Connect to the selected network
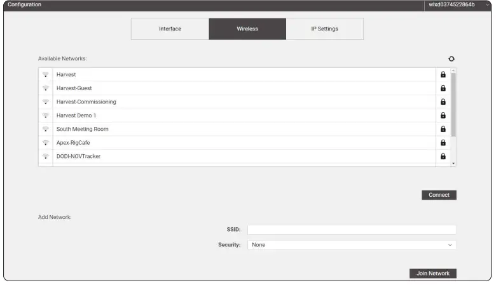This screenshot has height=285, width=496. (439, 195)
